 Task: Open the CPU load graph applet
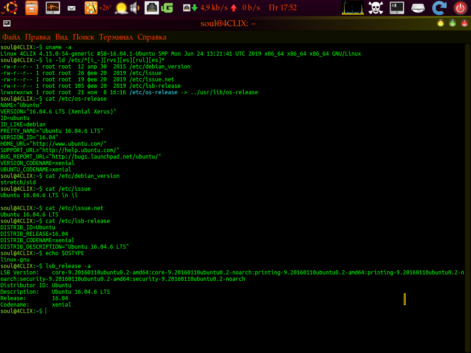353,8
